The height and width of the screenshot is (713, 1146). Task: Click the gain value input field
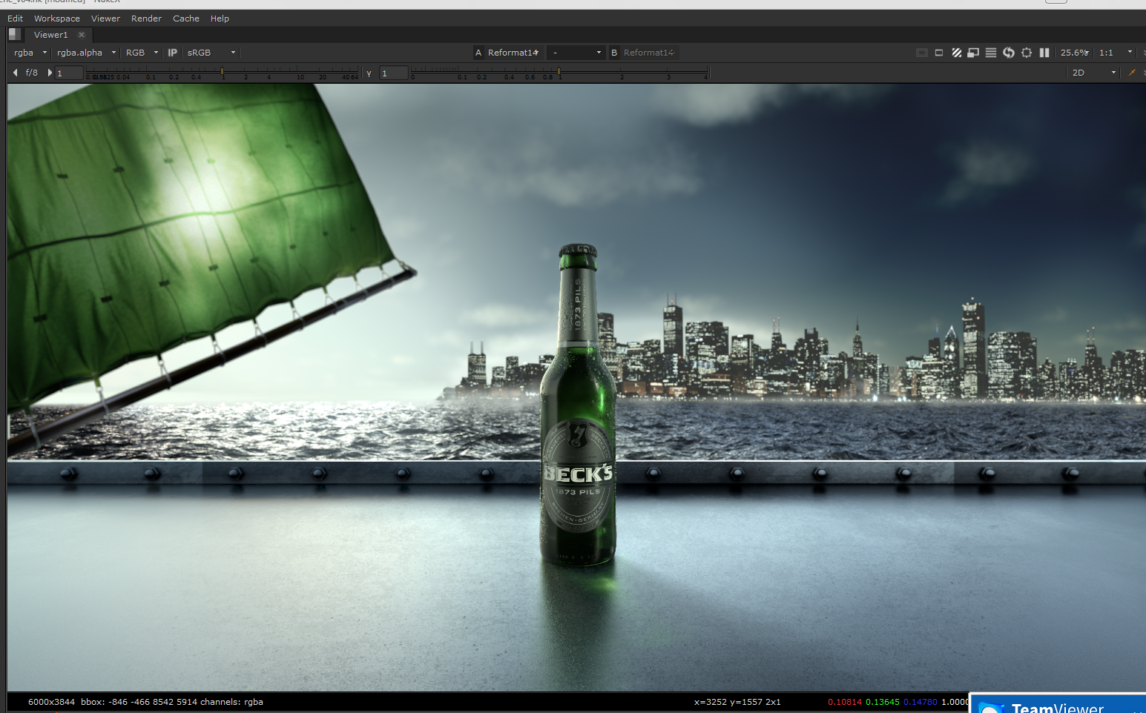[69, 73]
